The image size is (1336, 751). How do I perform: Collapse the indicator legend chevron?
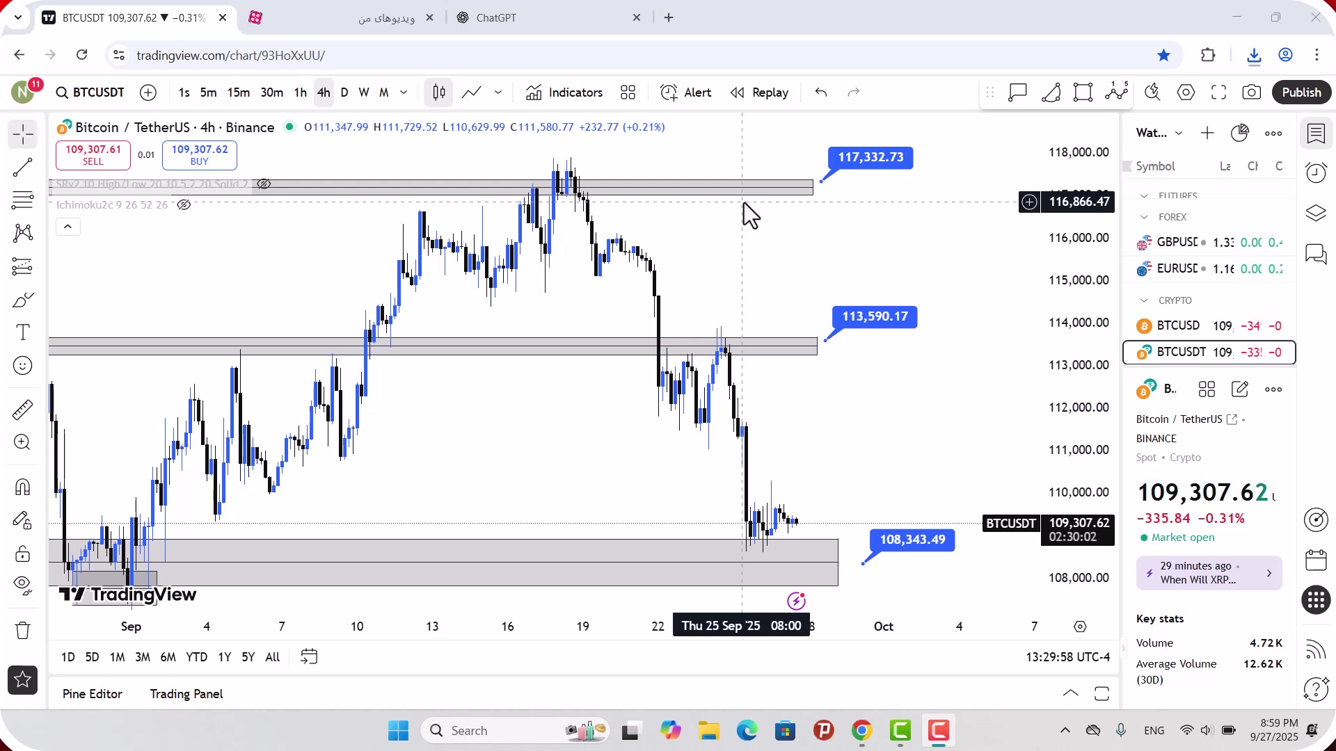68,227
